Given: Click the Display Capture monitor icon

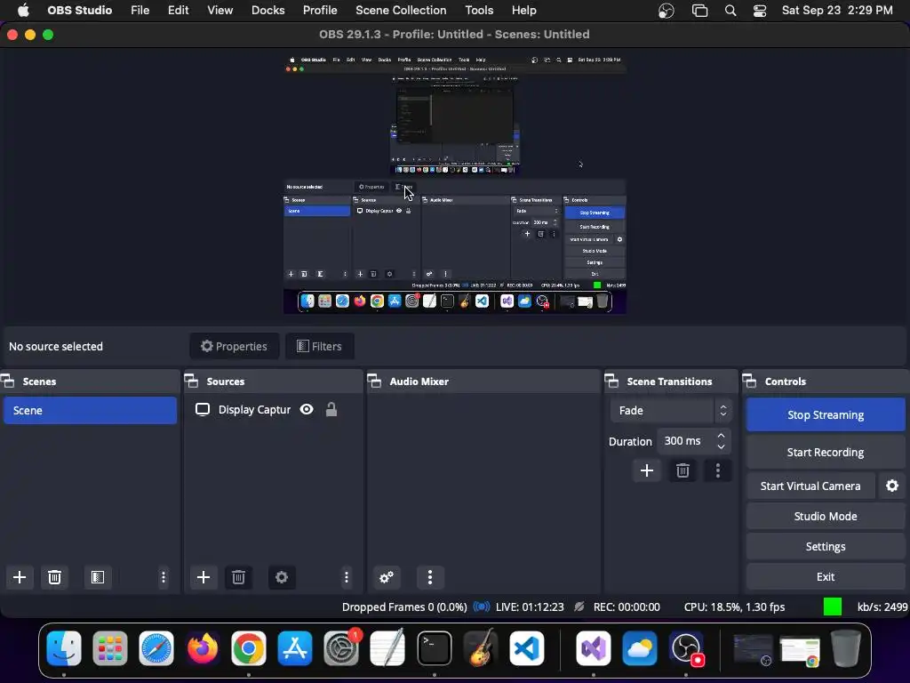Looking at the screenshot, I should point(203,409).
